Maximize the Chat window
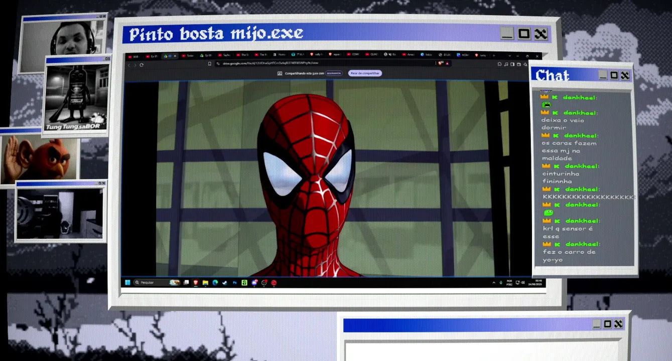This screenshot has height=361, width=672. (614, 76)
